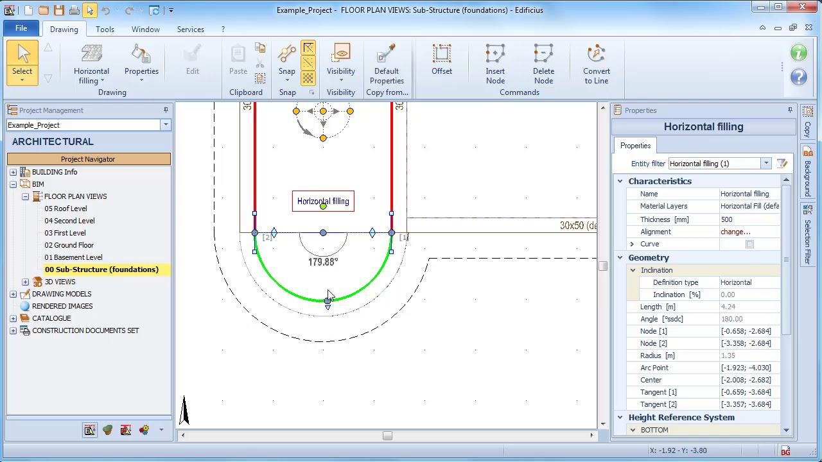Switch to the Tools ribbon tab
The width and height of the screenshot is (822, 462).
click(x=105, y=30)
